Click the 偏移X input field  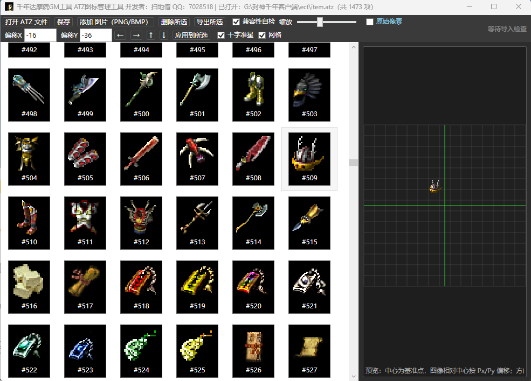(x=40, y=35)
